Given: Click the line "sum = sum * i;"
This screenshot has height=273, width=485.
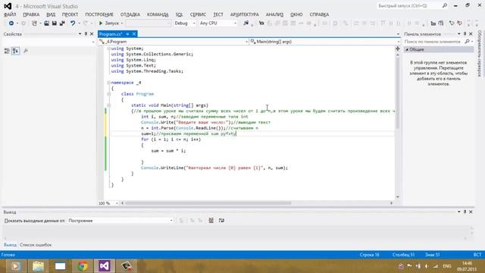Looking at the screenshot, I should pyautogui.click(x=168, y=151).
